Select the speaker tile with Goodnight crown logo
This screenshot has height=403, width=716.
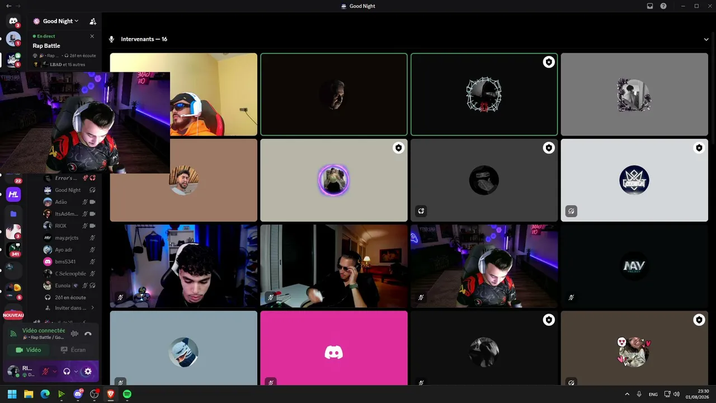pos(634,180)
